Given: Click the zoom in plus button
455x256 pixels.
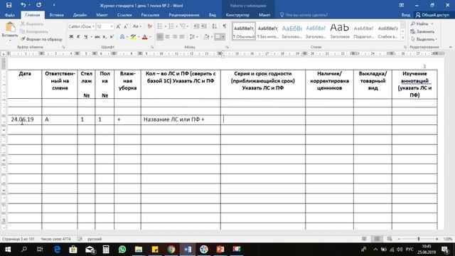Looking at the screenshot, I should [x=437, y=239].
